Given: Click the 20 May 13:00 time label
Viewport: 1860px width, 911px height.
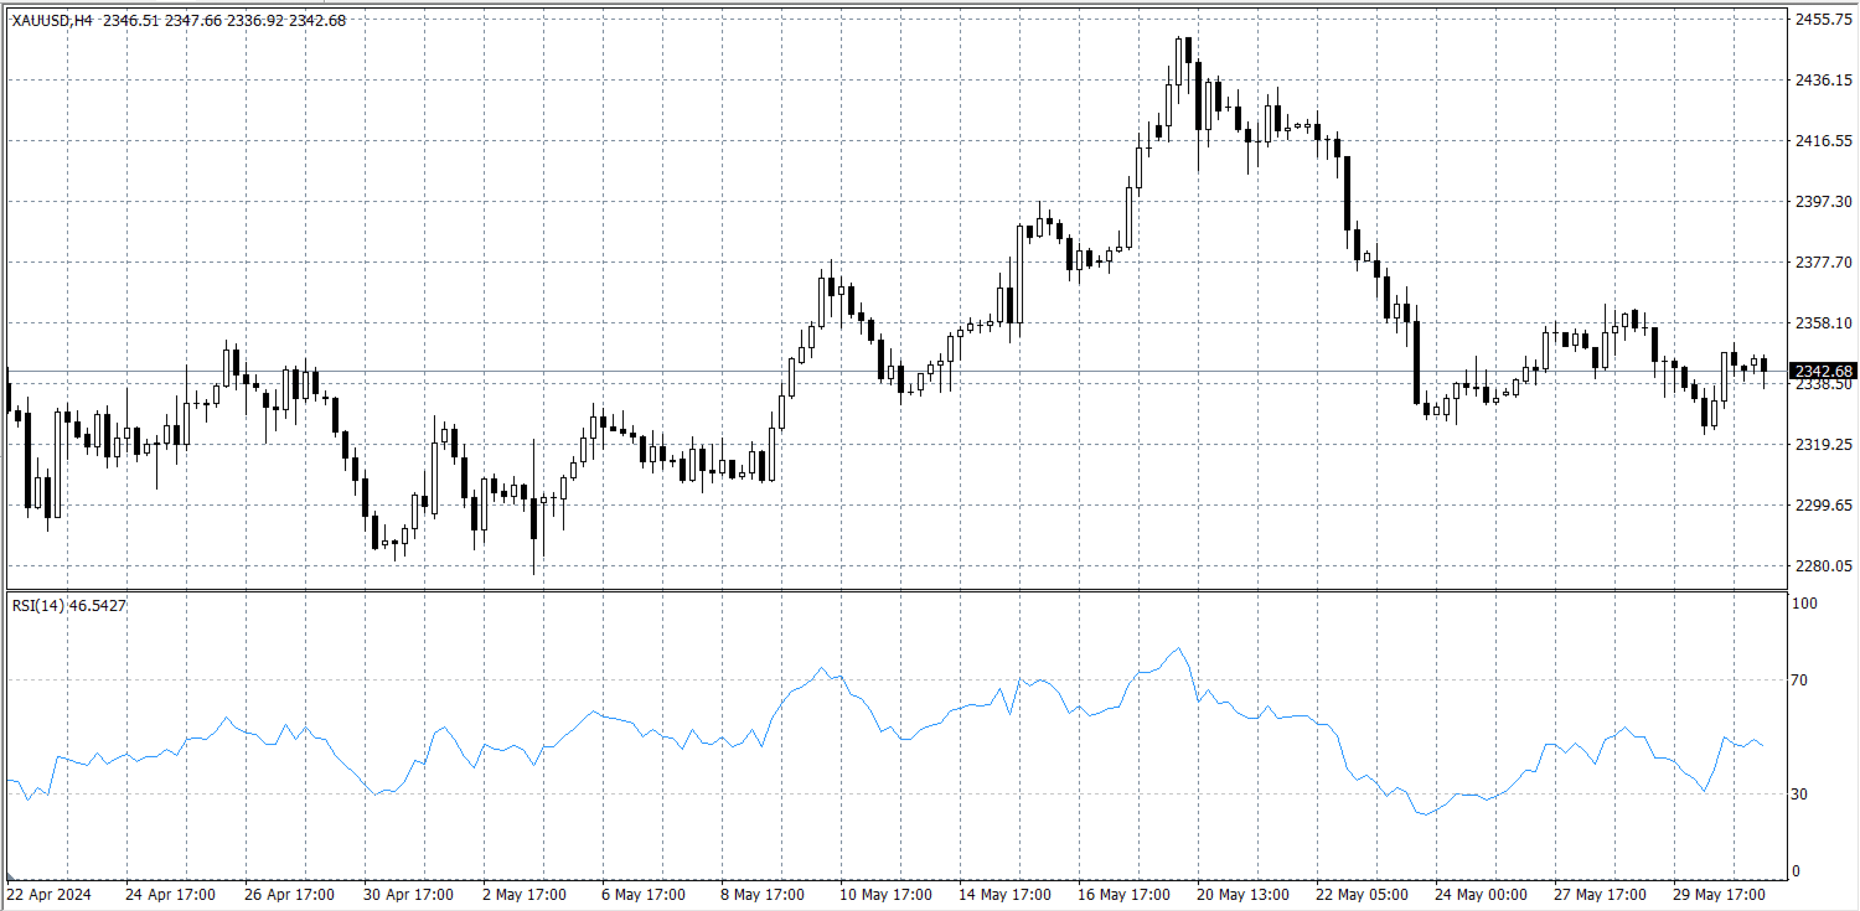Looking at the screenshot, I should pos(1242,894).
